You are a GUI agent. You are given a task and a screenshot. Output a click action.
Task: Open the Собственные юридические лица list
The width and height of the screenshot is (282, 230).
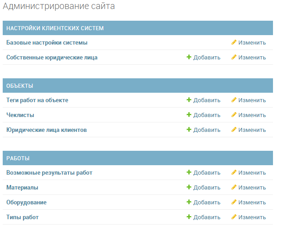52,58
